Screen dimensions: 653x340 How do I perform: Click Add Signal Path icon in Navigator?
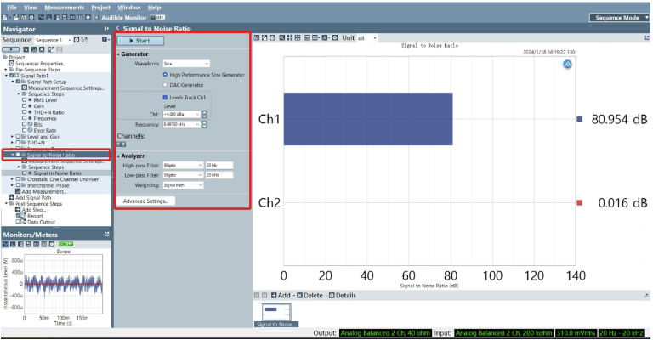coord(12,197)
